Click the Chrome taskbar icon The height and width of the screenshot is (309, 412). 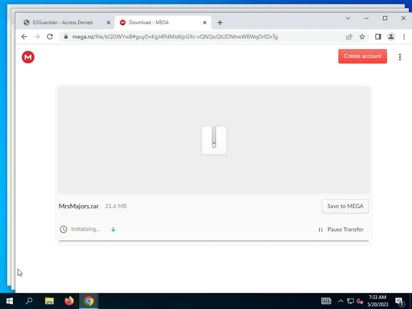pyautogui.click(x=89, y=301)
